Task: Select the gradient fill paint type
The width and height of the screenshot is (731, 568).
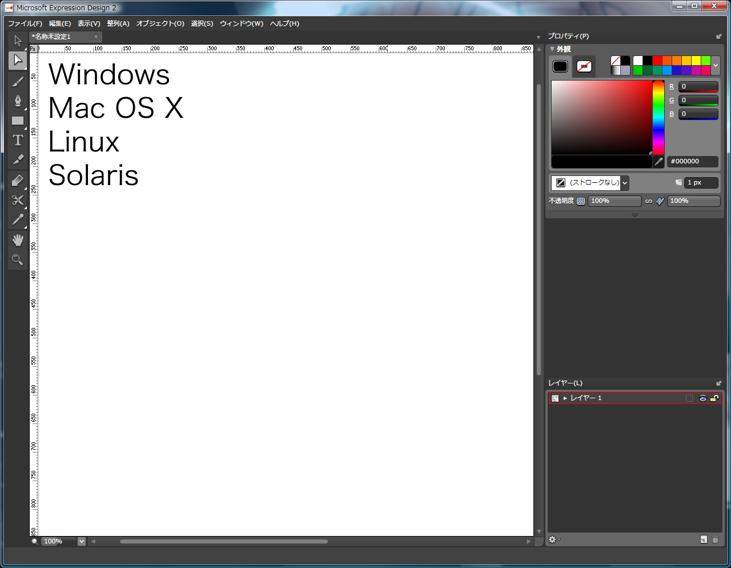Action: coord(616,70)
